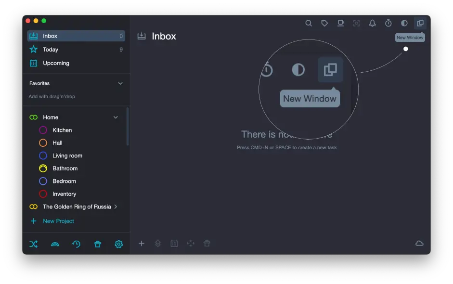The width and height of the screenshot is (453, 284).
Task: Select the yellow Bathroom color circle
Action: (43, 168)
